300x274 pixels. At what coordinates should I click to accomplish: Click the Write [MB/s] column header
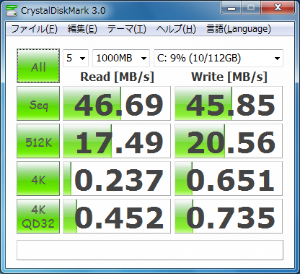point(229,77)
